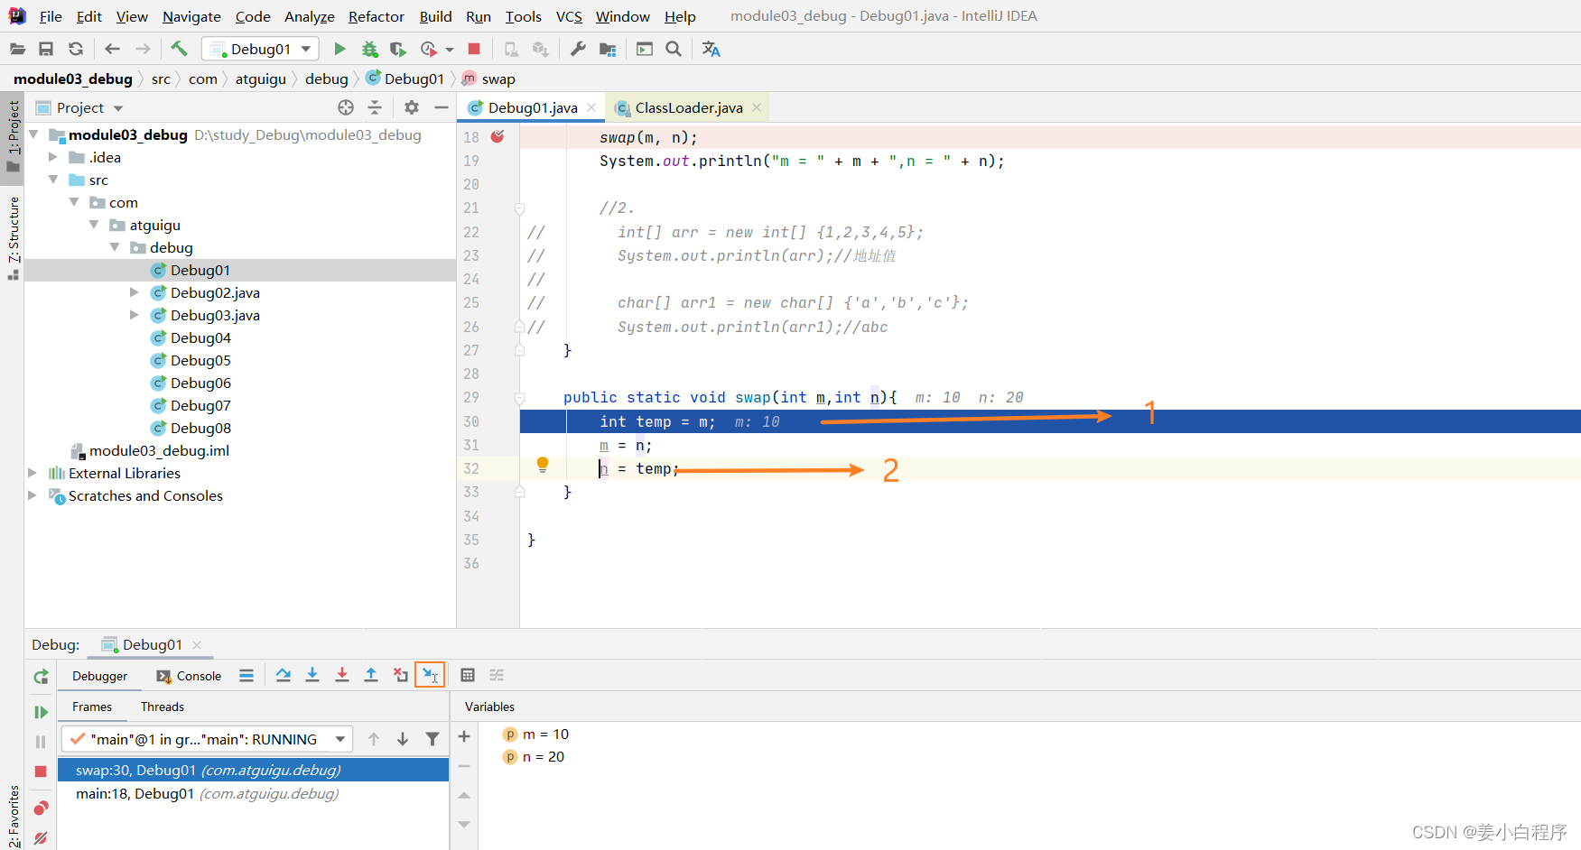Open the Favorites side tool window
This screenshot has width=1581, height=850.
pyautogui.click(x=13, y=816)
